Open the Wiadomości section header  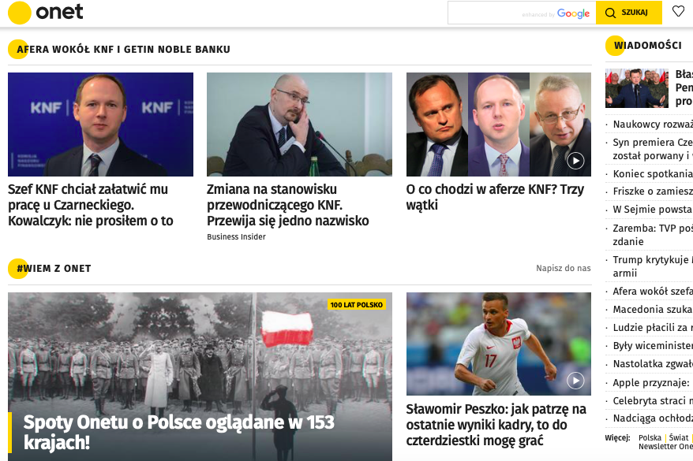click(647, 46)
